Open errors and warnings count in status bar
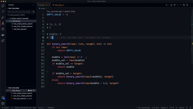This screenshot has height=109, width=193. [x=41, y=108]
